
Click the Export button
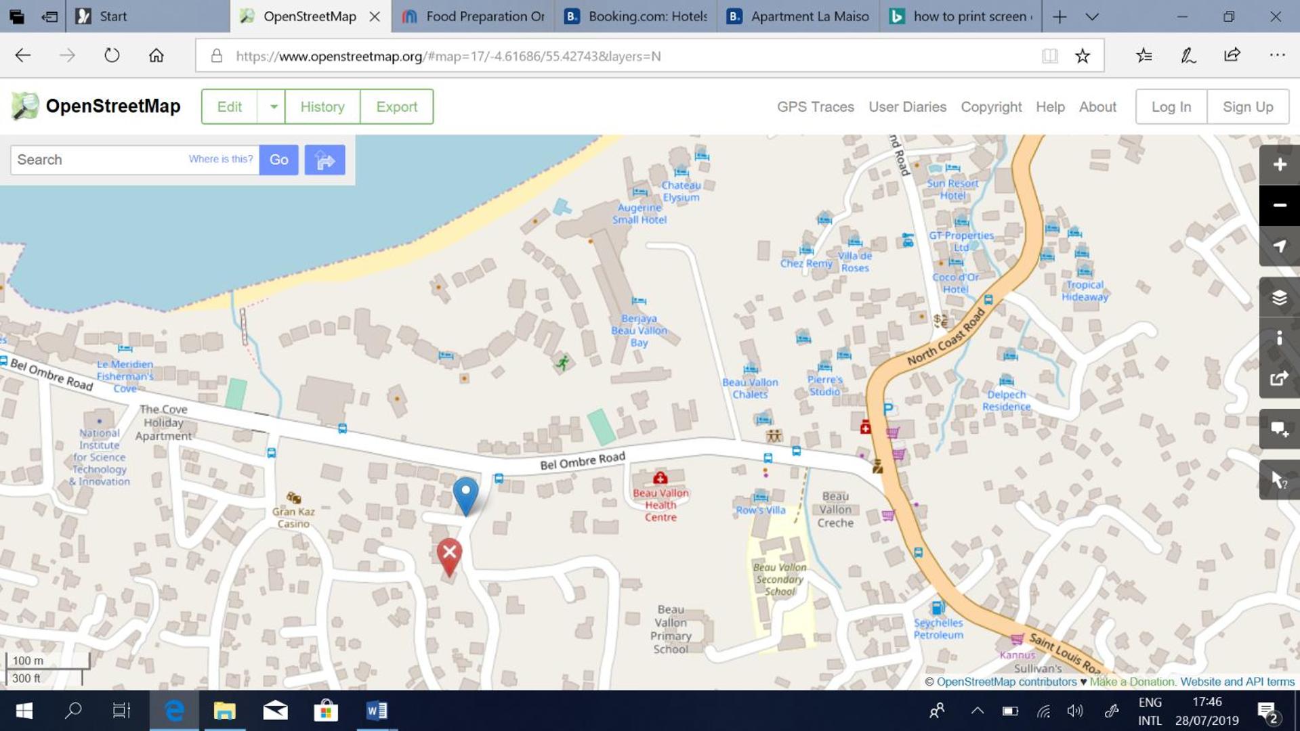point(396,106)
